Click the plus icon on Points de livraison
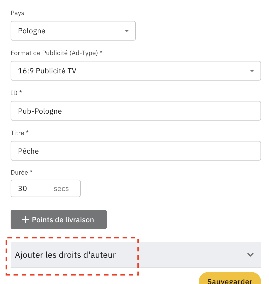The width and height of the screenshot is (269, 284). coord(25,219)
